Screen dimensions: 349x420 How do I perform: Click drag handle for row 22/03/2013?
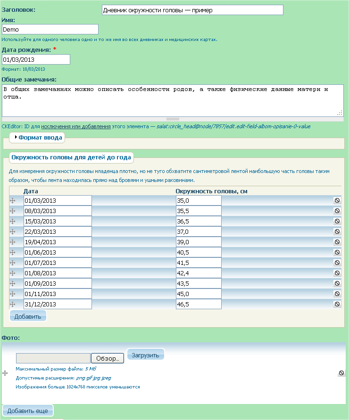12,232
